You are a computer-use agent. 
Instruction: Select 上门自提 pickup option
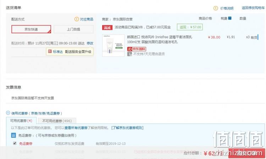tap(74, 29)
